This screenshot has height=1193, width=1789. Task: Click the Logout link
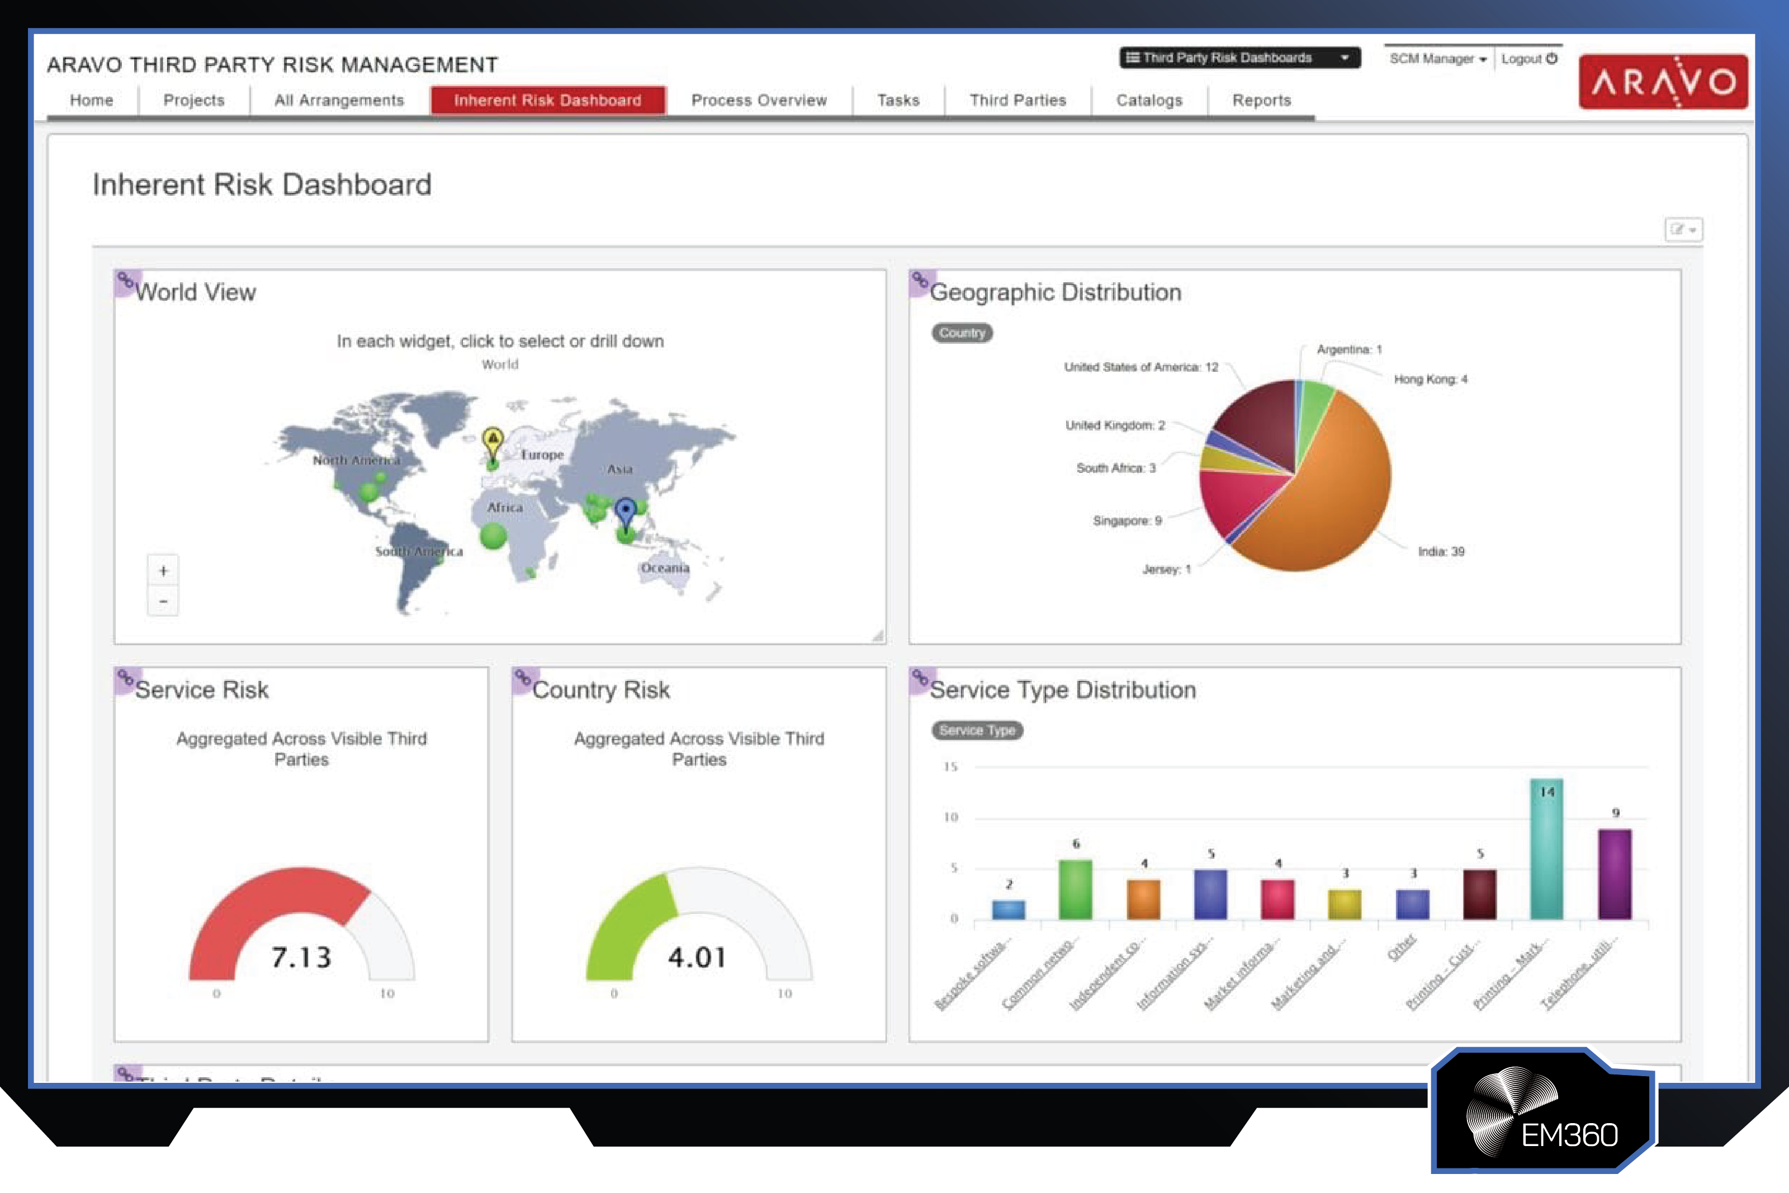tap(1529, 59)
